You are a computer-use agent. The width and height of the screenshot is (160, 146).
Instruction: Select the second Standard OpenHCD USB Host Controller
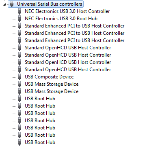pyautogui.click(x=68, y=55)
